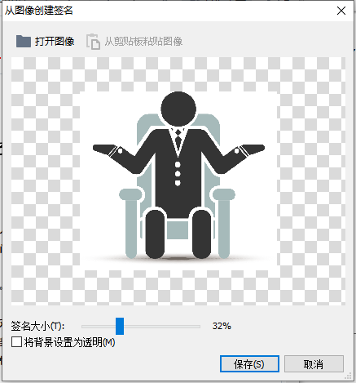Enable 将背景设置为透明 checkbox

16,342
